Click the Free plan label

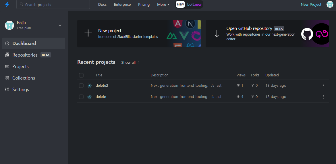click(24, 28)
